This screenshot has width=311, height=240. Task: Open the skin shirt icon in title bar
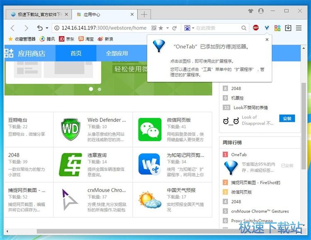[x=251, y=11]
